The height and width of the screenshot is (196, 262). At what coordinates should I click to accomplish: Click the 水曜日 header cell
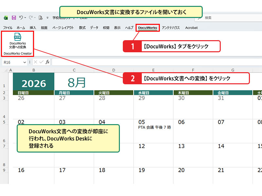153,93
